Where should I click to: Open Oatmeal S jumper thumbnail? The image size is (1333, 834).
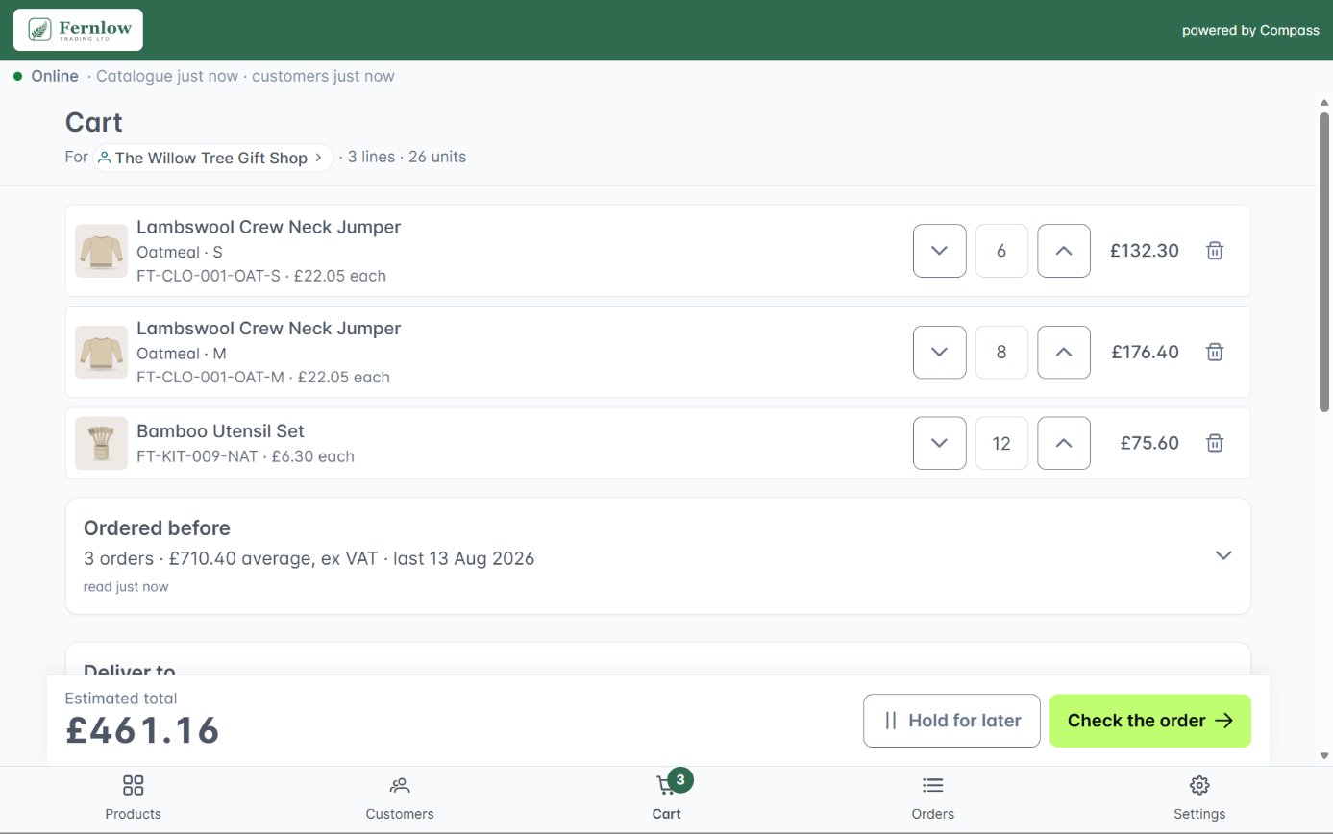102,251
